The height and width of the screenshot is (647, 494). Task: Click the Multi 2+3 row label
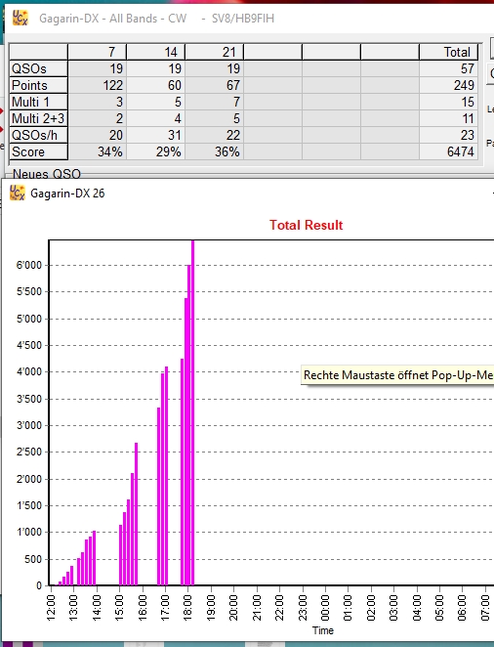[x=38, y=118]
